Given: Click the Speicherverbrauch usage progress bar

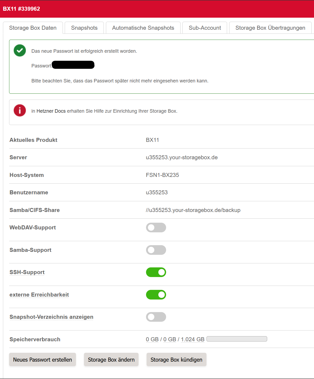Looking at the screenshot, I should click(237, 339).
